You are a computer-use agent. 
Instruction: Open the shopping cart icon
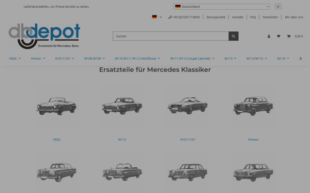coord(289,36)
